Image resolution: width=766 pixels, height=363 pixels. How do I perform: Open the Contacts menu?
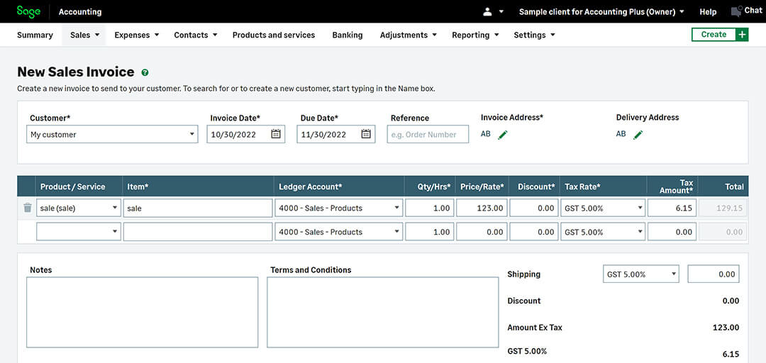(196, 35)
